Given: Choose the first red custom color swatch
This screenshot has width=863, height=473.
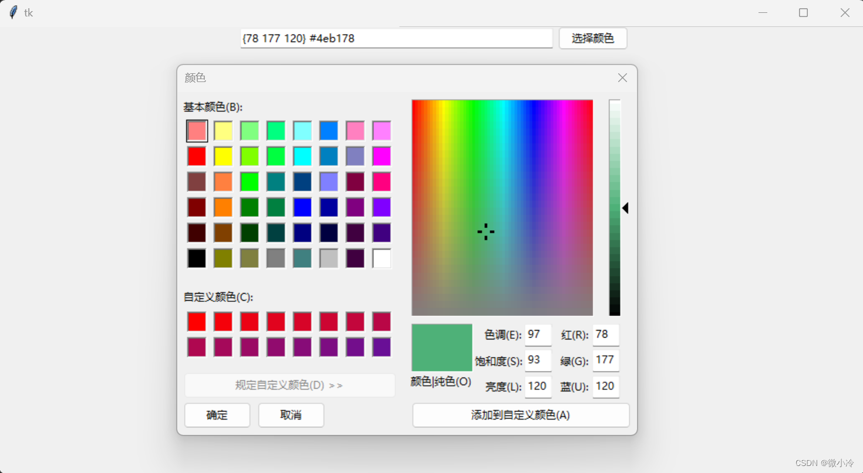Looking at the screenshot, I should pyautogui.click(x=197, y=322).
